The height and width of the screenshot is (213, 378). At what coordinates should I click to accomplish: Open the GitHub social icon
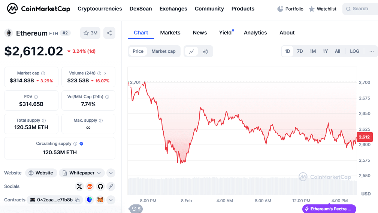100,186
